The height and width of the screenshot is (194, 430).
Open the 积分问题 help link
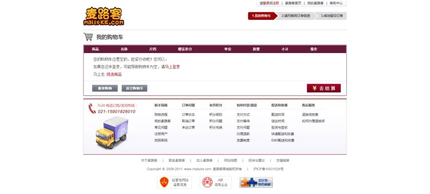pyautogui.click(x=216, y=121)
